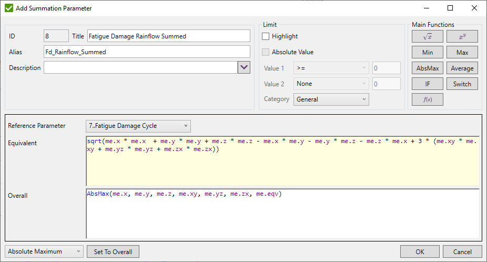The image size is (487, 262).
Task: Click inside the Equivalent formula editor
Action: tap(282, 168)
